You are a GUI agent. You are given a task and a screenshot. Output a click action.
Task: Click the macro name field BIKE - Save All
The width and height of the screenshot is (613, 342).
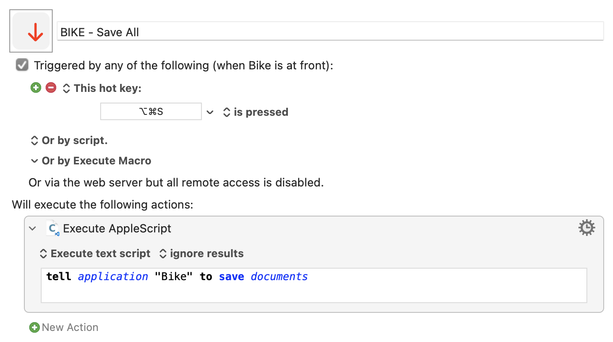click(330, 32)
